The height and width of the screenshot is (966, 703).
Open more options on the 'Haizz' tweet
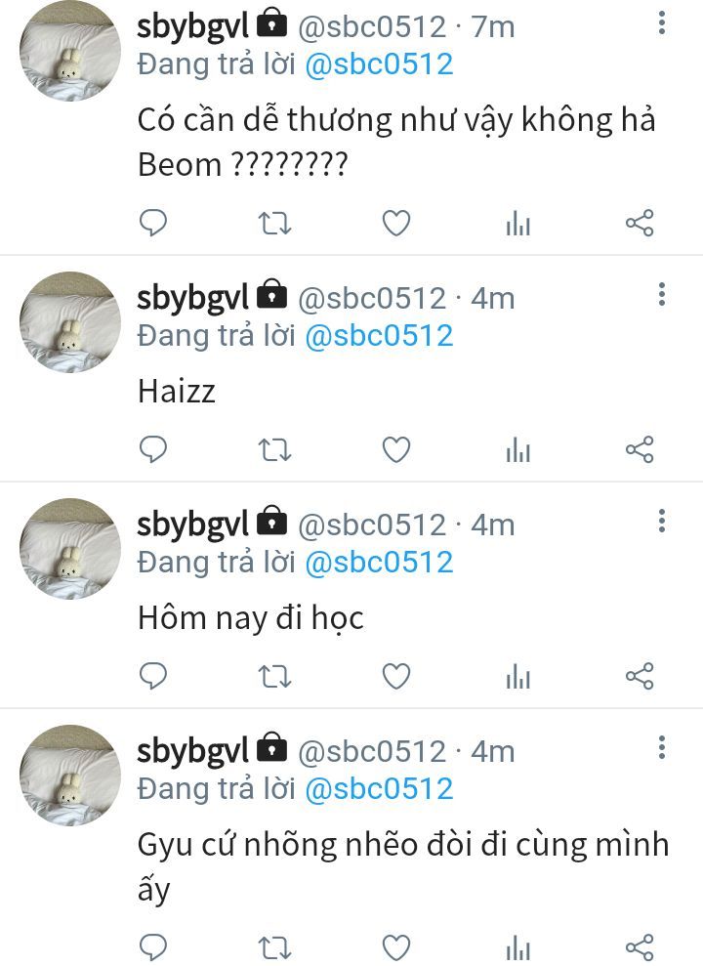tap(662, 294)
